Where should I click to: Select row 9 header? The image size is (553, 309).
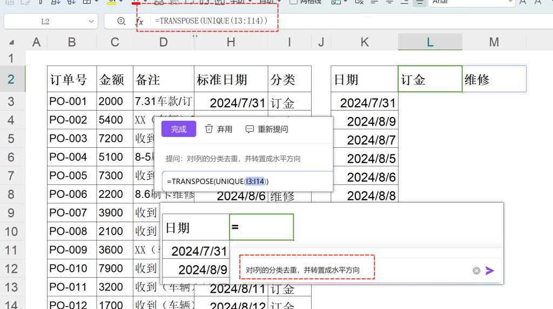[11, 213]
